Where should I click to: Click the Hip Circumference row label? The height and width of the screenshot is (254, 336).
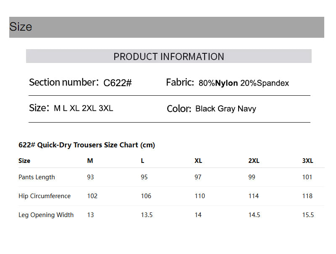pyautogui.click(x=45, y=196)
